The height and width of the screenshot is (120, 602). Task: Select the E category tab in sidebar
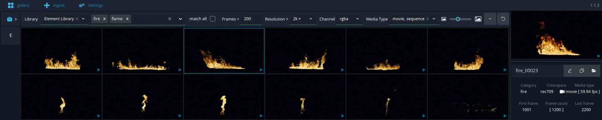click(11, 35)
